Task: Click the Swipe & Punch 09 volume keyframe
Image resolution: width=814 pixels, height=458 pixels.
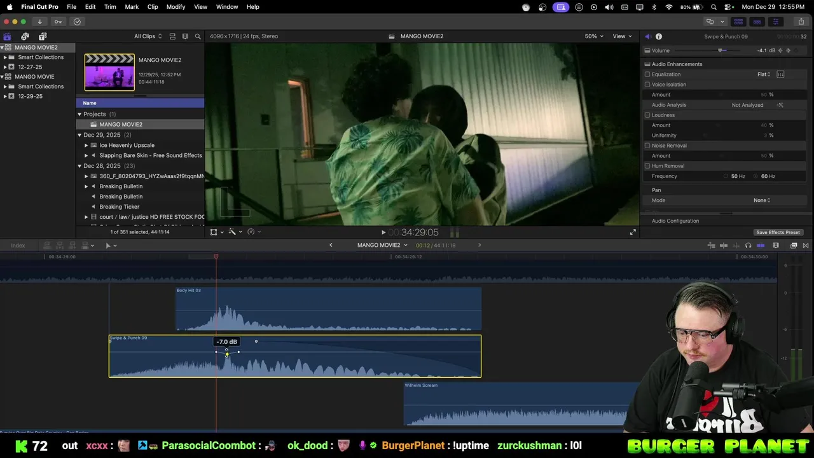Action: [227, 355]
